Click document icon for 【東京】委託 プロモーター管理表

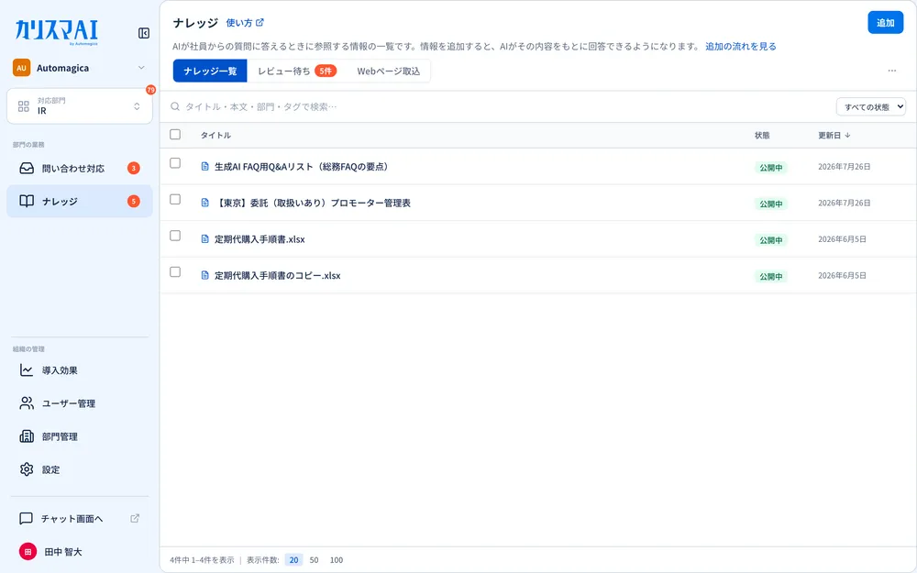coord(204,203)
